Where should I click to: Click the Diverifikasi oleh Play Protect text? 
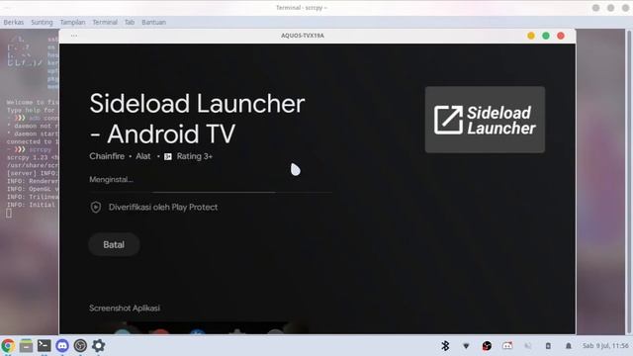[x=163, y=207]
